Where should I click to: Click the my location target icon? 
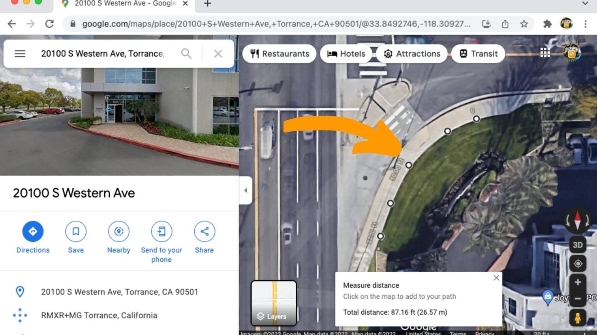point(578,263)
